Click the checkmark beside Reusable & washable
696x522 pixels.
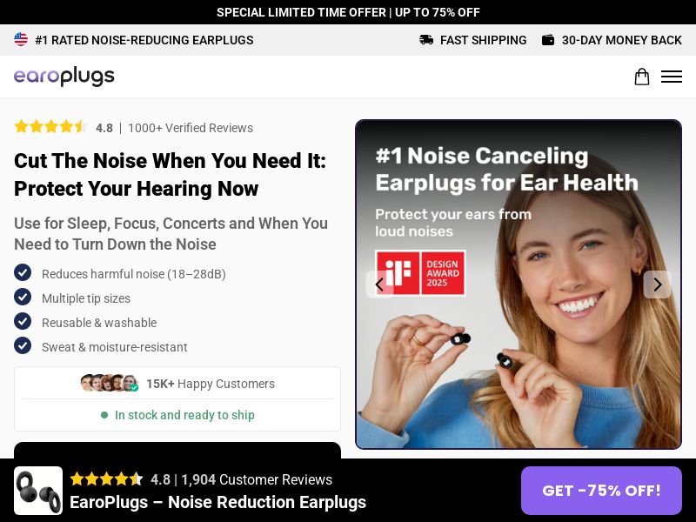coord(23,321)
